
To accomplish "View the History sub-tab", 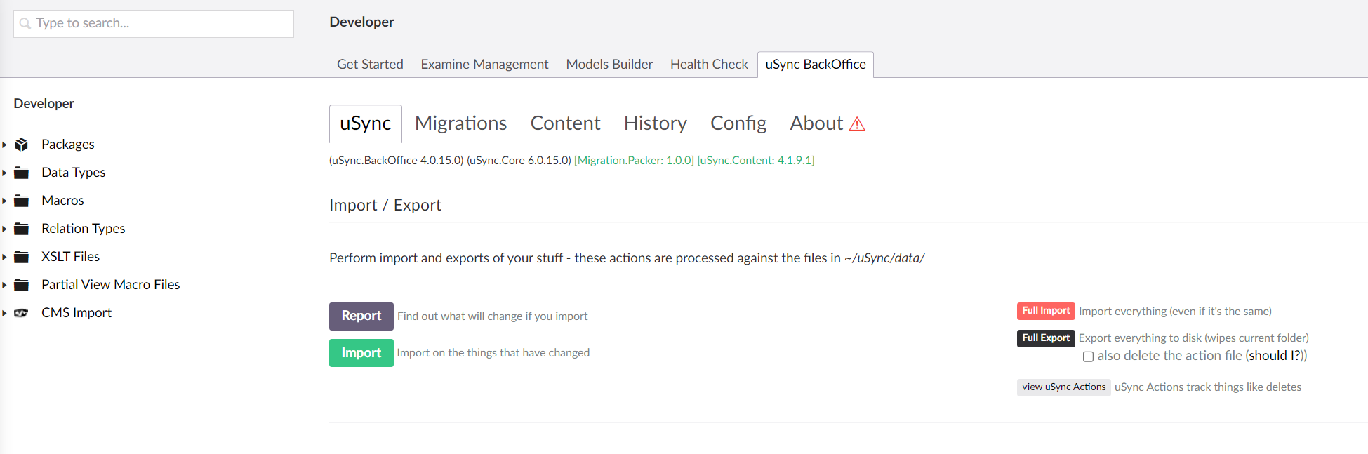I will pyautogui.click(x=656, y=123).
